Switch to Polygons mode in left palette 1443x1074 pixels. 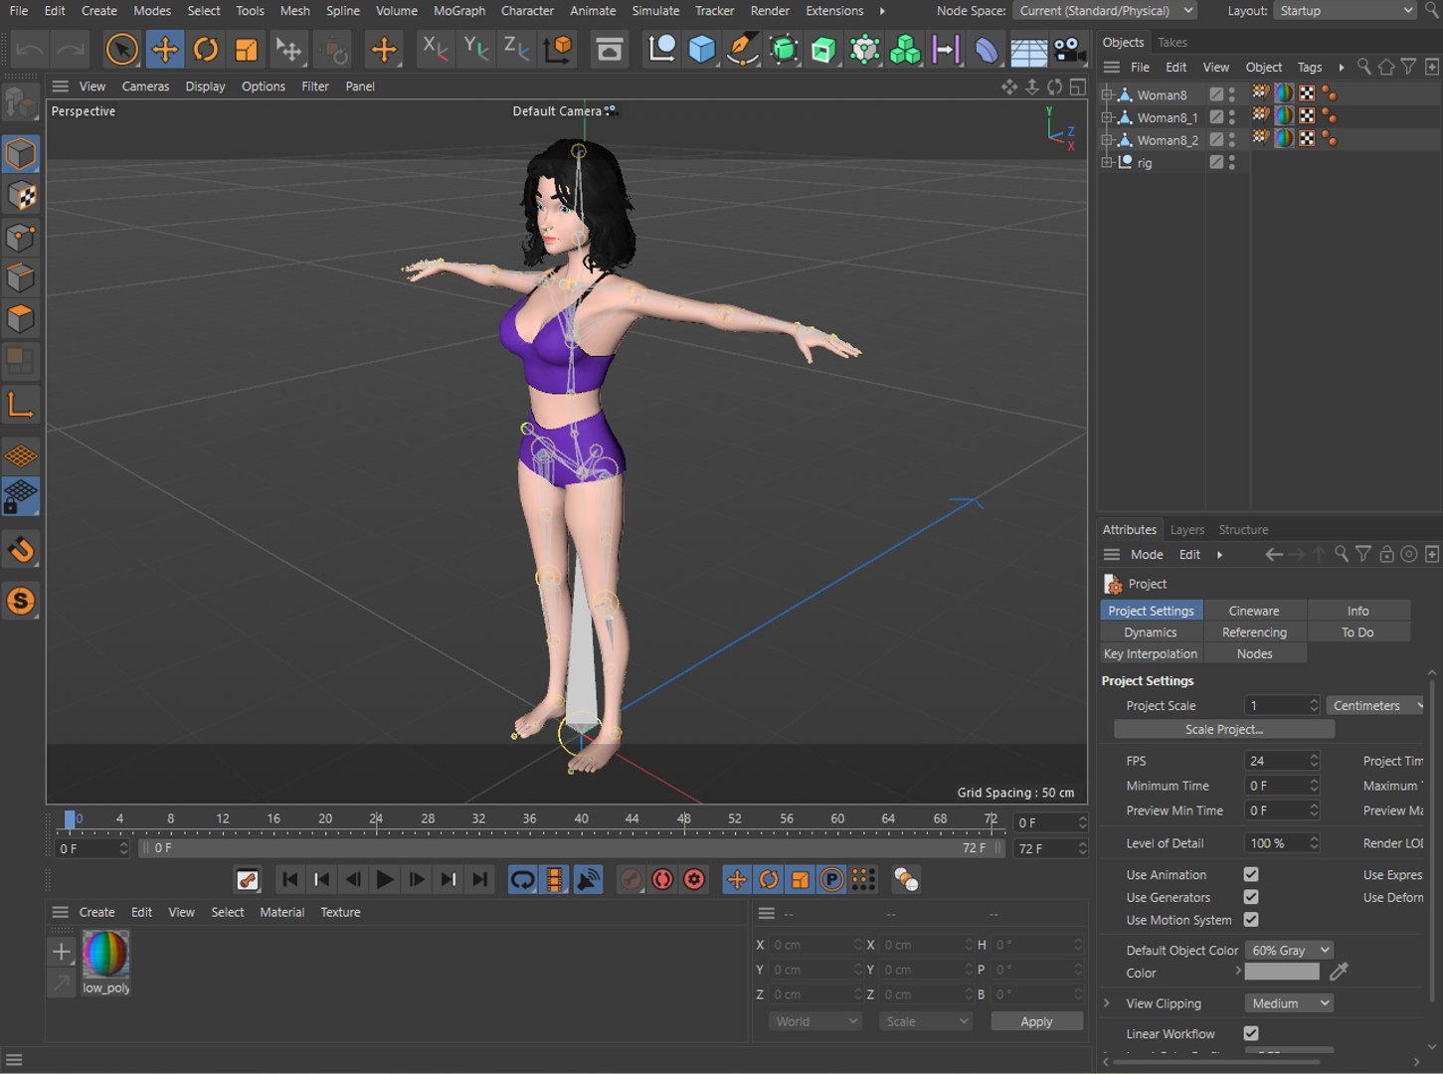point(21,319)
